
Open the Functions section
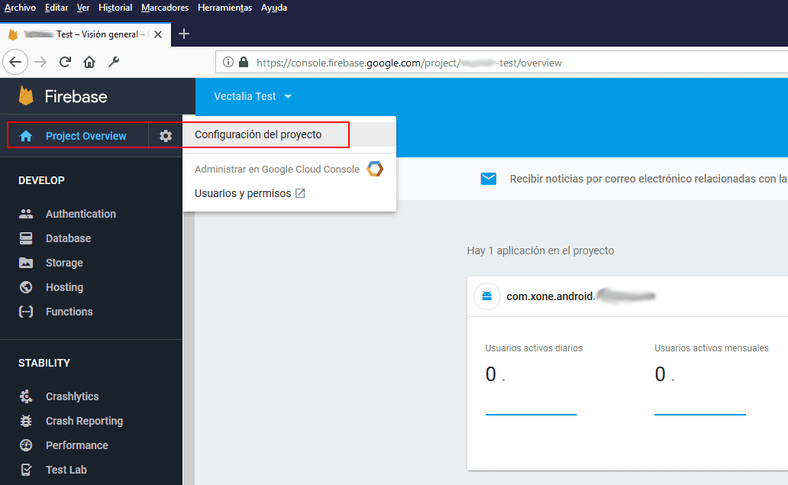click(x=69, y=312)
